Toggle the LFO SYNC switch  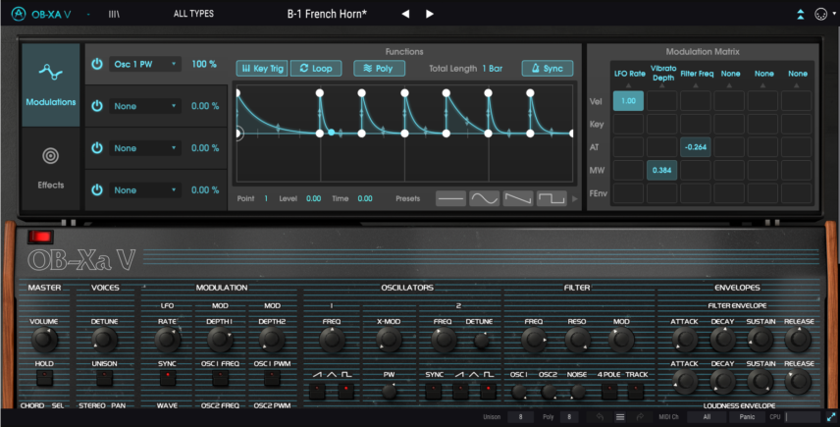pyautogui.click(x=168, y=378)
